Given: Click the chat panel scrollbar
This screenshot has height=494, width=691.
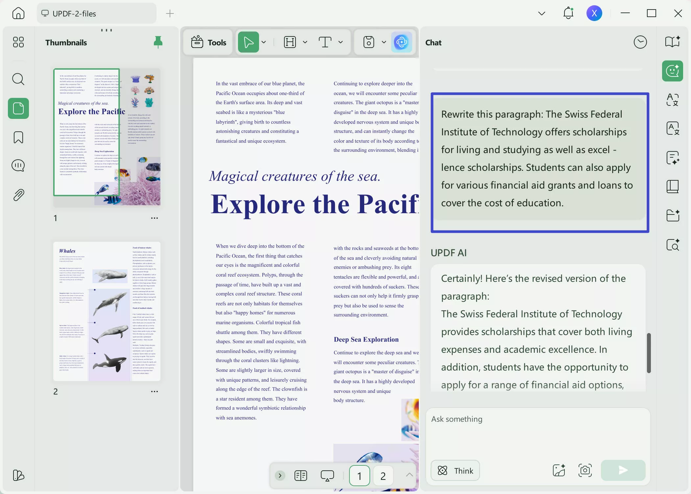Looking at the screenshot, I should tap(649, 353).
